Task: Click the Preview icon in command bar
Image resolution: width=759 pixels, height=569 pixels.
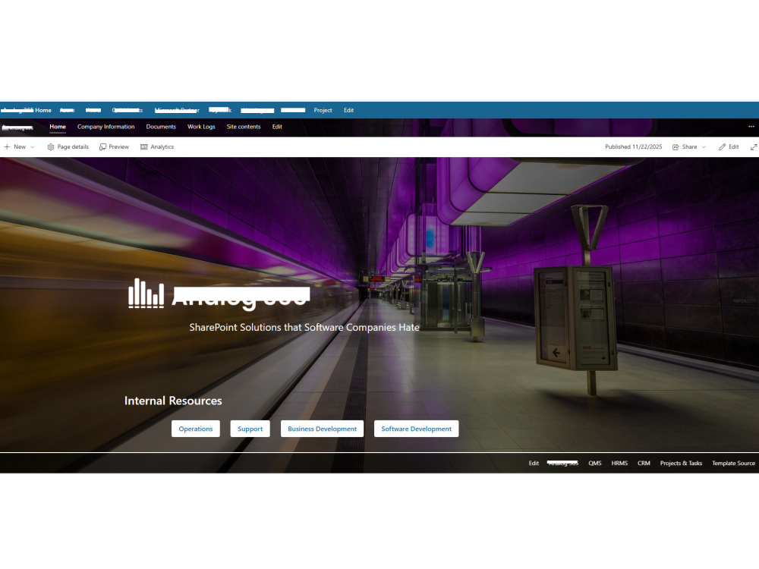Action: click(x=102, y=146)
